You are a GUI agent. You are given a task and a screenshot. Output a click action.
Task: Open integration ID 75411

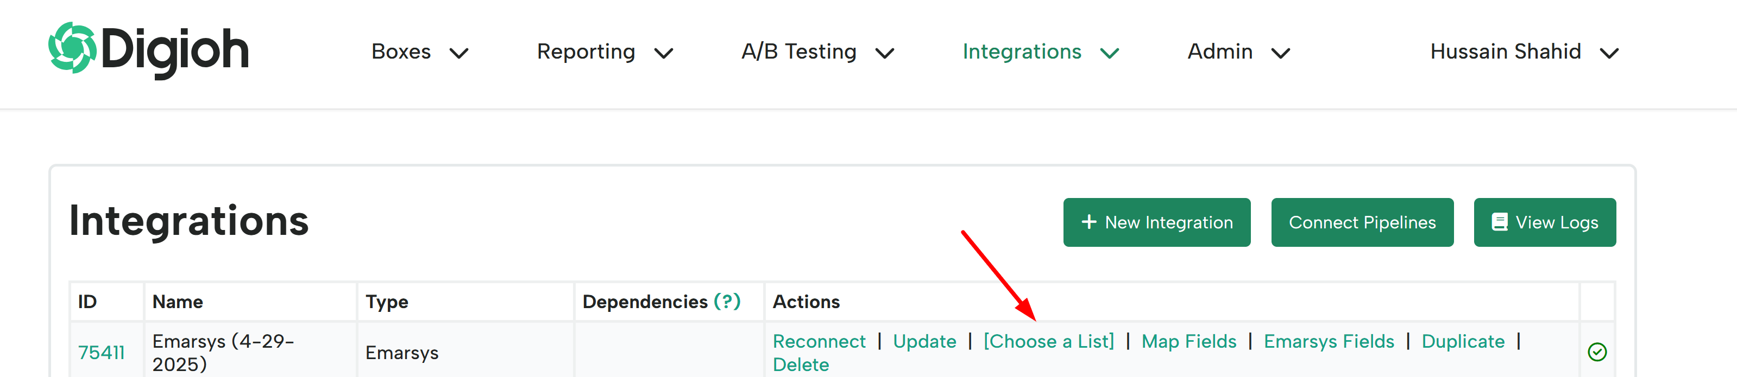point(101,352)
